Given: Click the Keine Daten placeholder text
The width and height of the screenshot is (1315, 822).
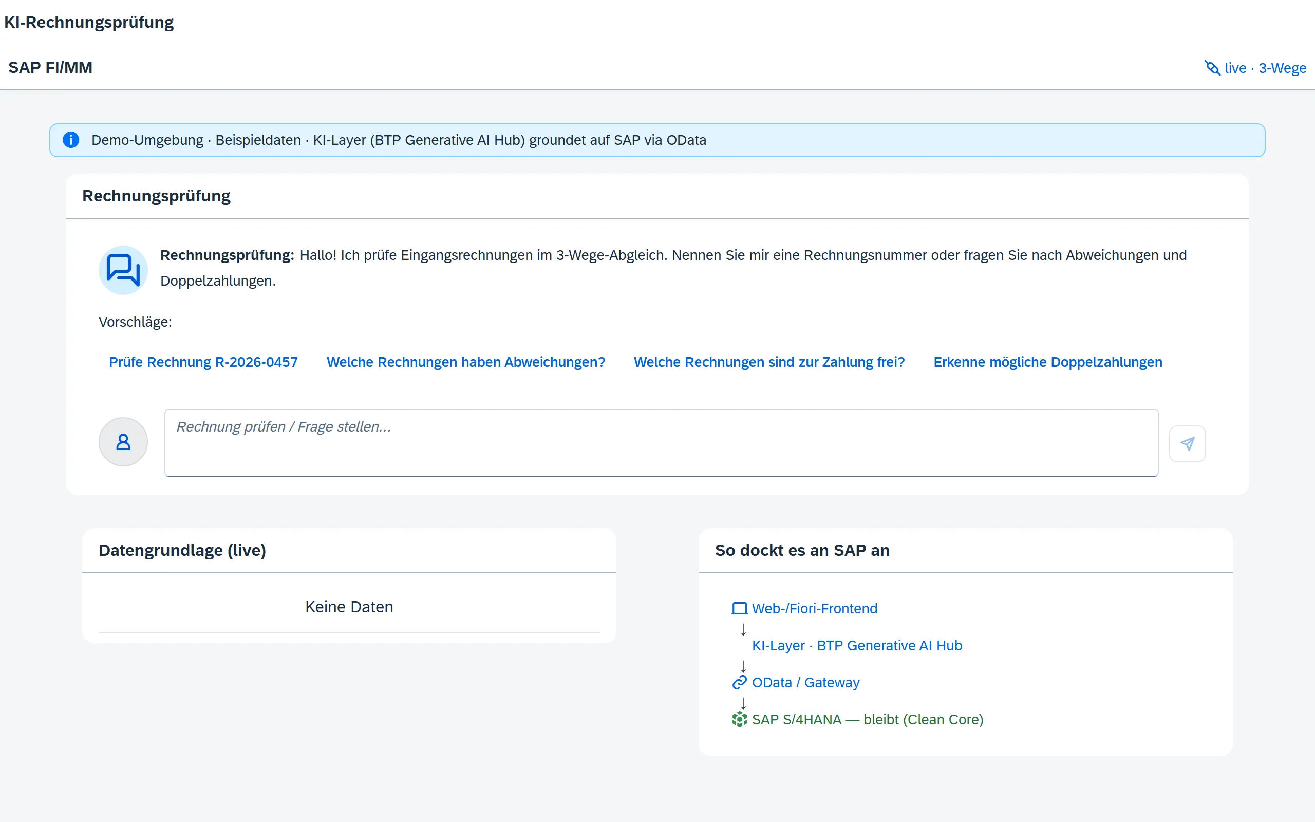Looking at the screenshot, I should point(349,607).
